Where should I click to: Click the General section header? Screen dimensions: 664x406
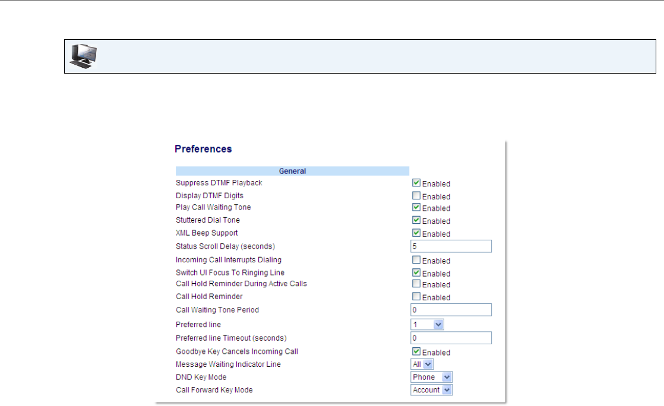(x=292, y=171)
